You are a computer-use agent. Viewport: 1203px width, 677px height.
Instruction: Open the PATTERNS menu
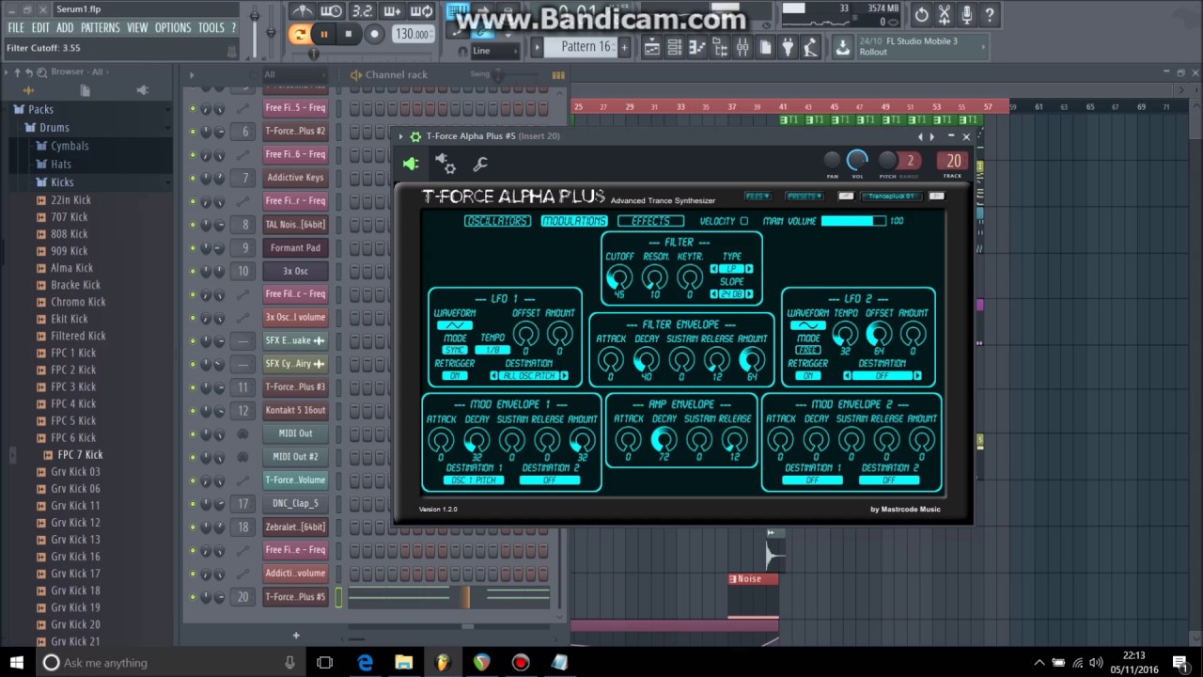[100, 27]
